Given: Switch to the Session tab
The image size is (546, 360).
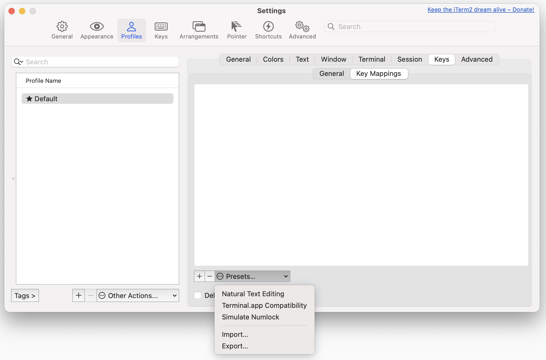Looking at the screenshot, I should [x=409, y=59].
